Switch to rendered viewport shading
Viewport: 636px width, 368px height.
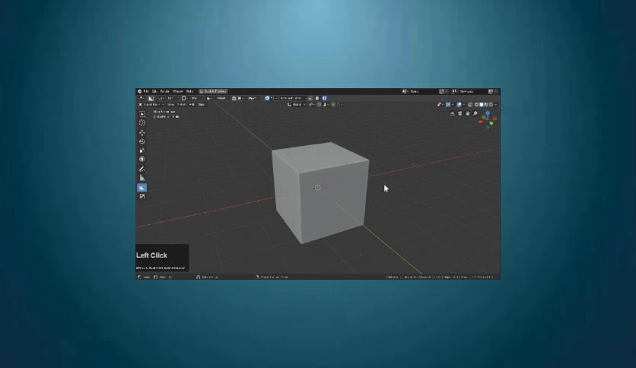491,105
